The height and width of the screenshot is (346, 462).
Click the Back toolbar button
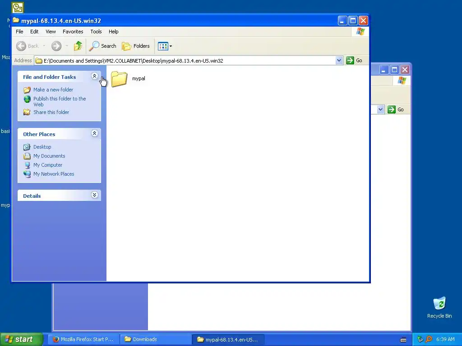(28, 46)
